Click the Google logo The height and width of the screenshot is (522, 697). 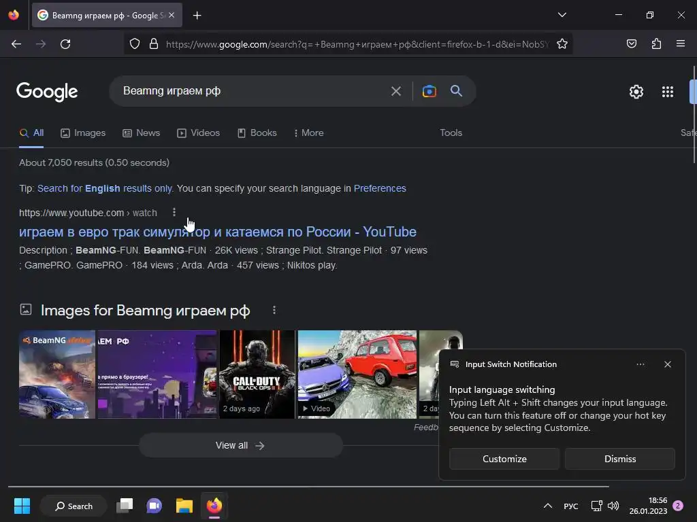pyautogui.click(x=47, y=92)
